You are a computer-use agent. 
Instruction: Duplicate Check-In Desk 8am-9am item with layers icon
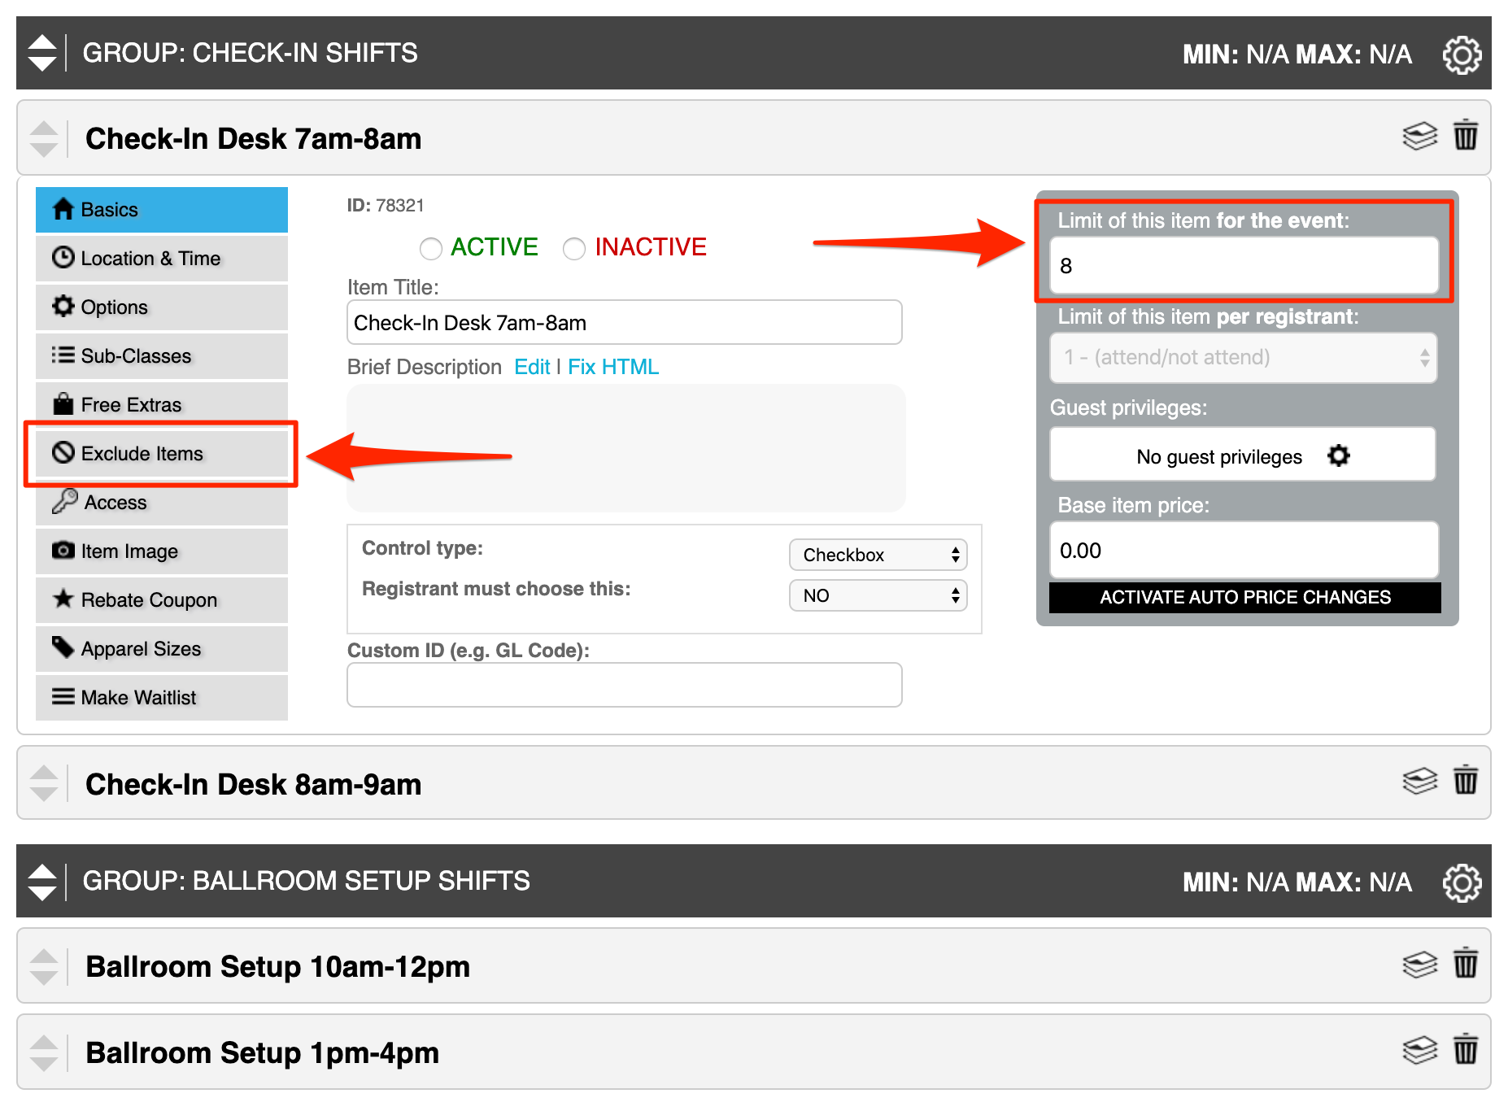click(x=1420, y=782)
